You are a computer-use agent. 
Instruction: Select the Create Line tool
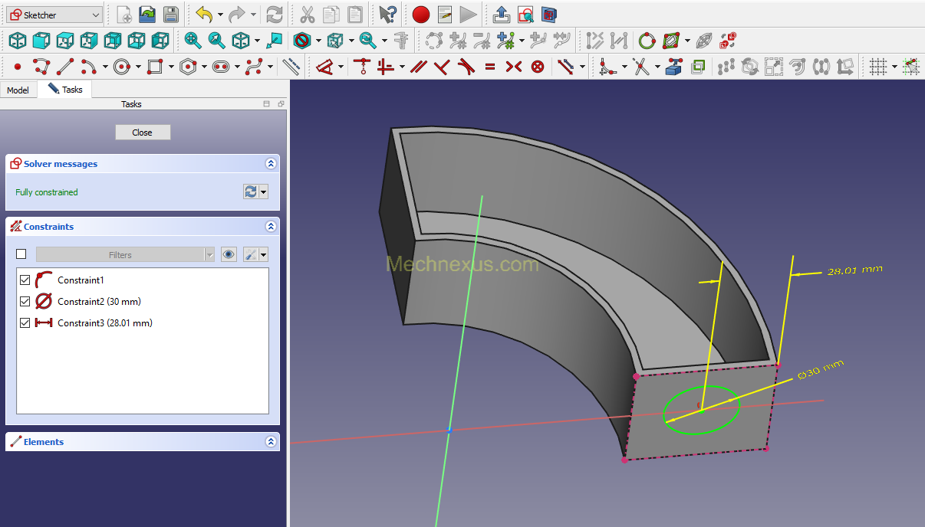click(66, 67)
